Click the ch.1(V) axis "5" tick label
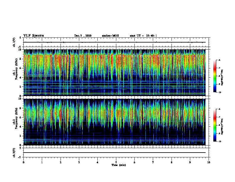Screen dimensions: 235x182 (x=20, y=38)
